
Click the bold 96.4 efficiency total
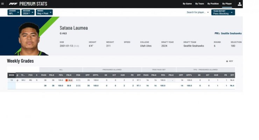click(x=232, y=86)
